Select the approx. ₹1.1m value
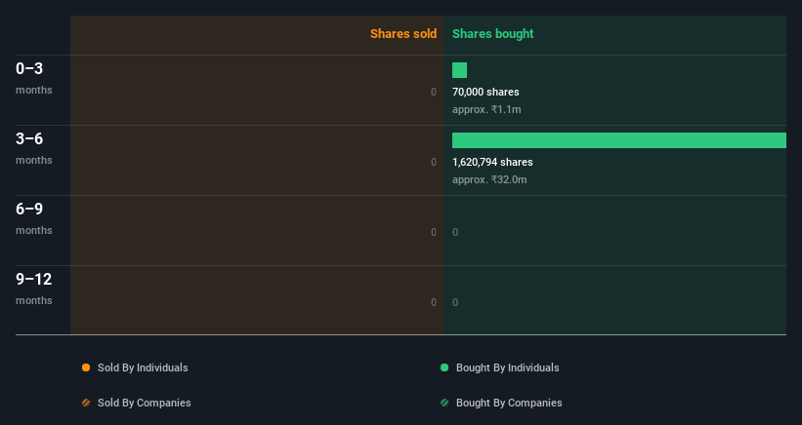 (486, 110)
